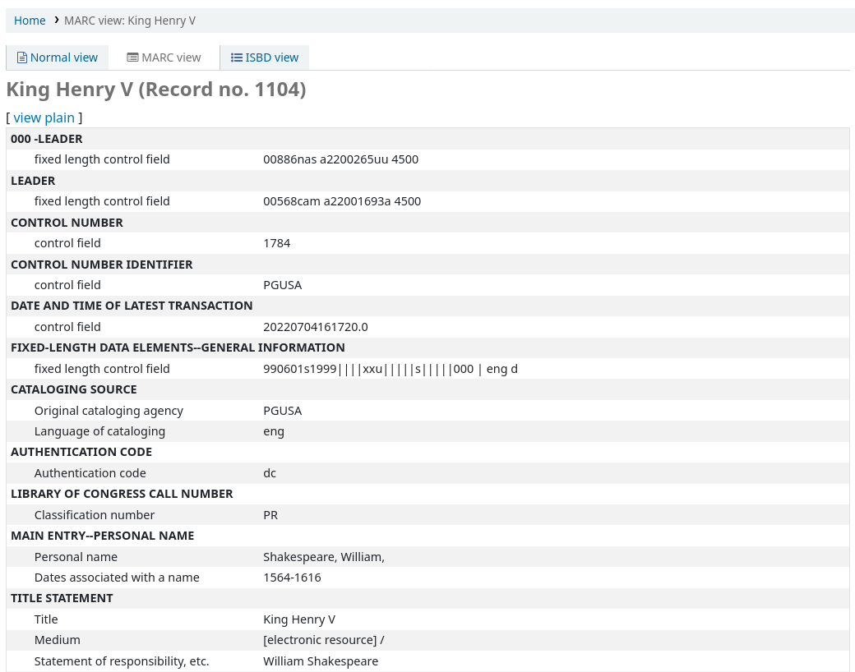Open the view plain link
855x672 pixels.
[x=44, y=117]
